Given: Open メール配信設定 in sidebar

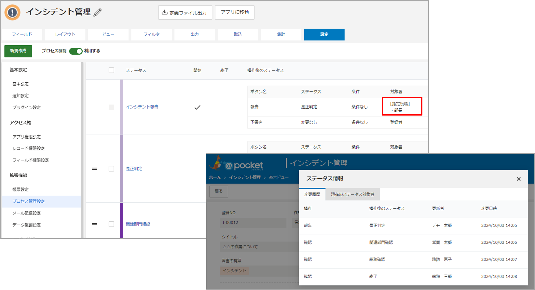Looking at the screenshot, I should (27, 213).
